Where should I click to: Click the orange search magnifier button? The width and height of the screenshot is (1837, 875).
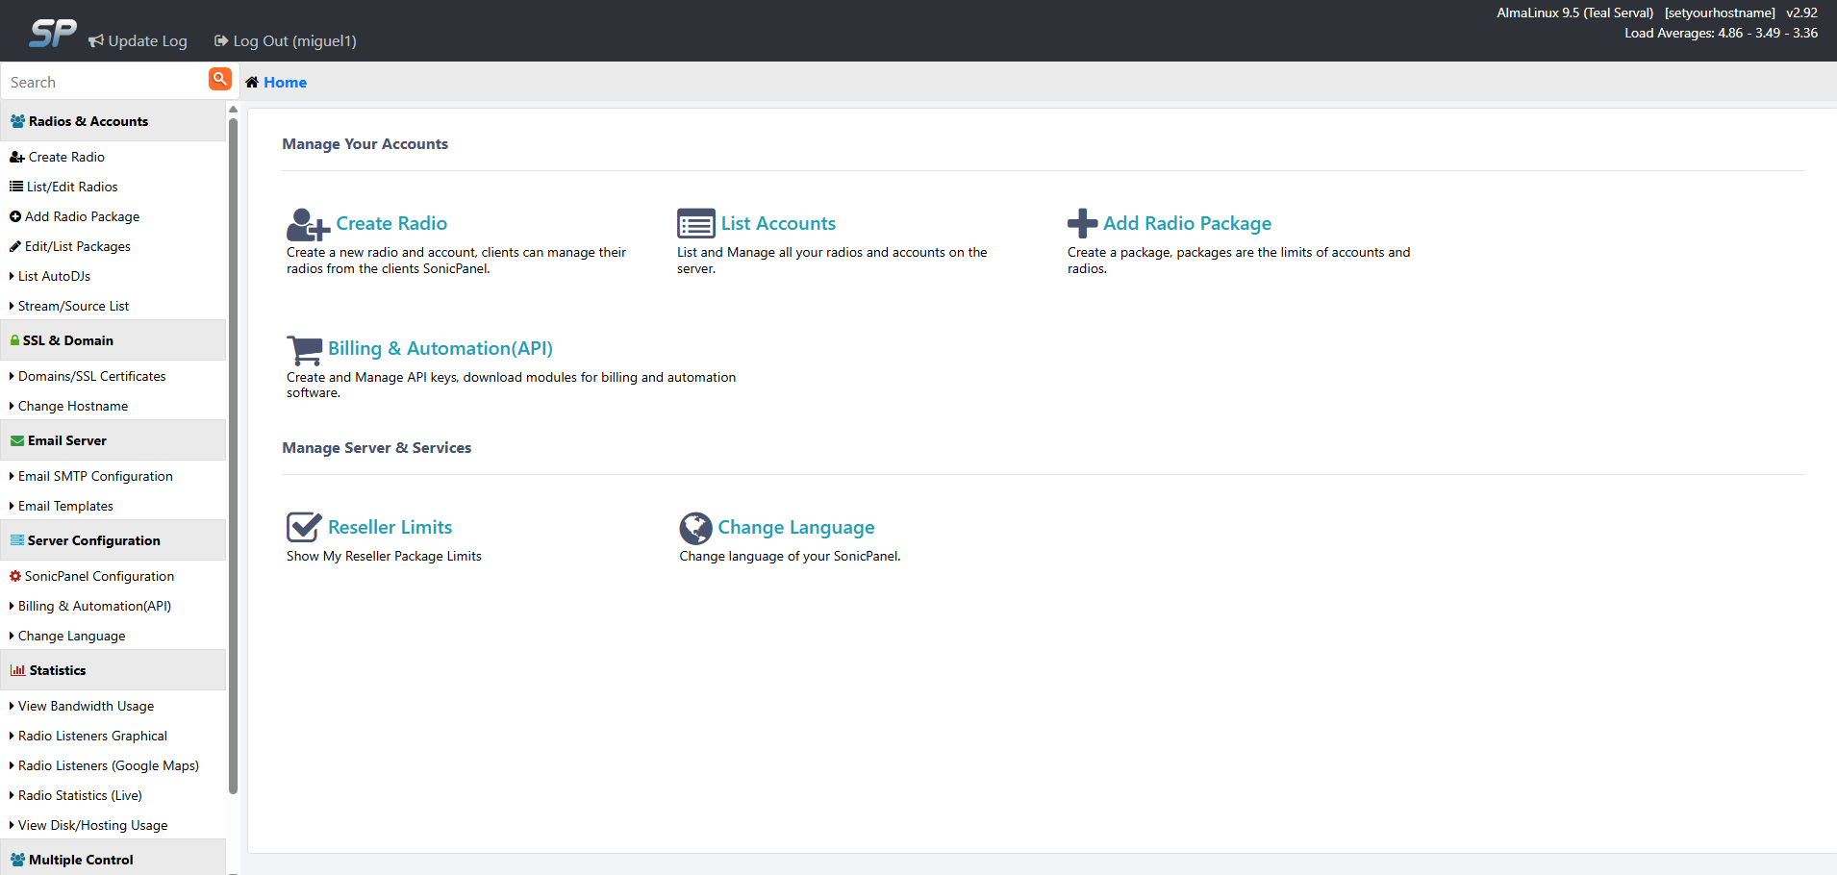pyautogui.click(x=220, y=79)
